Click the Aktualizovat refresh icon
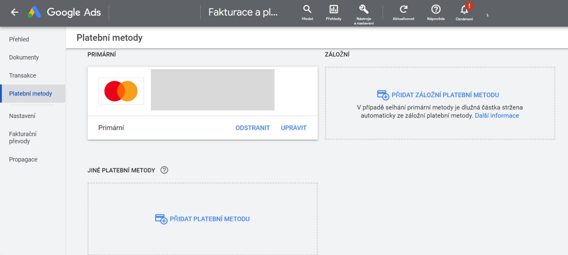568x255 pixels. (403, 10)
